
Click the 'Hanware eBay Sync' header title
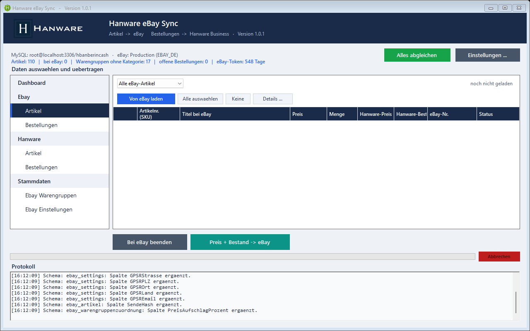pyautogui.click(x=144, y=24)
